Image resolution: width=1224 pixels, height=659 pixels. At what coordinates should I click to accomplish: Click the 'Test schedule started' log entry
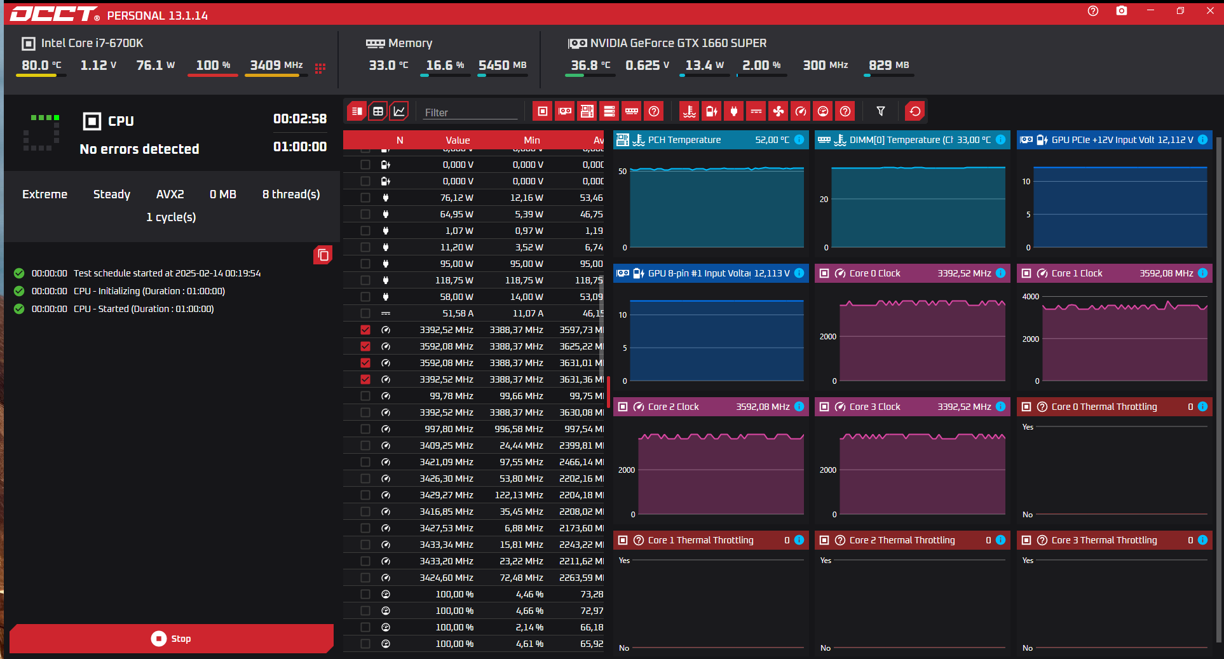[167, 273]
